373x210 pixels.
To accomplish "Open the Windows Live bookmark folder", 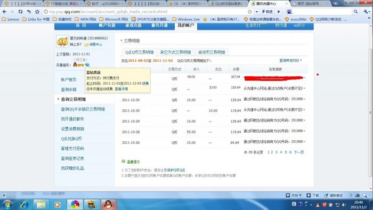I will pos(186,19).
